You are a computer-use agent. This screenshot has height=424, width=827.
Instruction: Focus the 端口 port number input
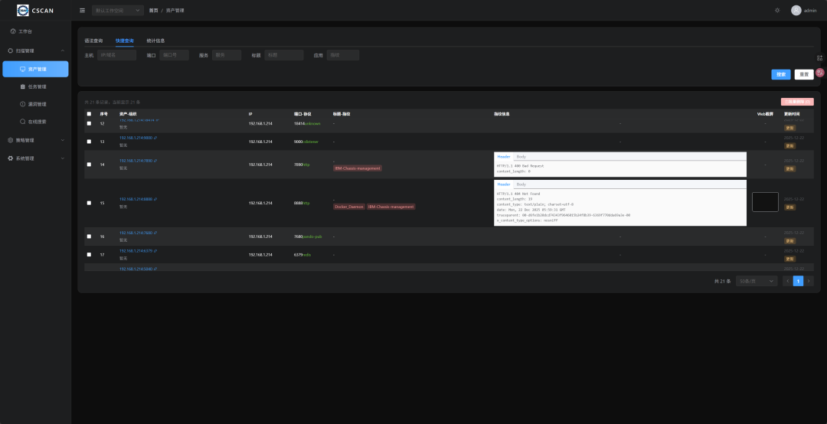(x=174, y=55)
